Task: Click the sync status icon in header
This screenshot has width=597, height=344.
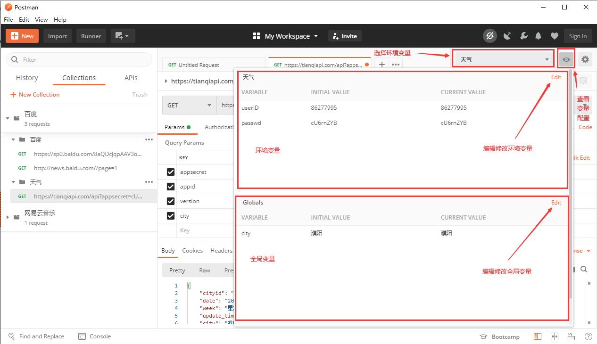Action: (490, 36)
